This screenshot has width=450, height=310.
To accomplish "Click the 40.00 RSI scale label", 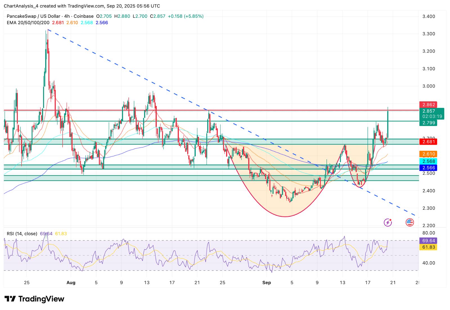I will (x=429, y=263).
